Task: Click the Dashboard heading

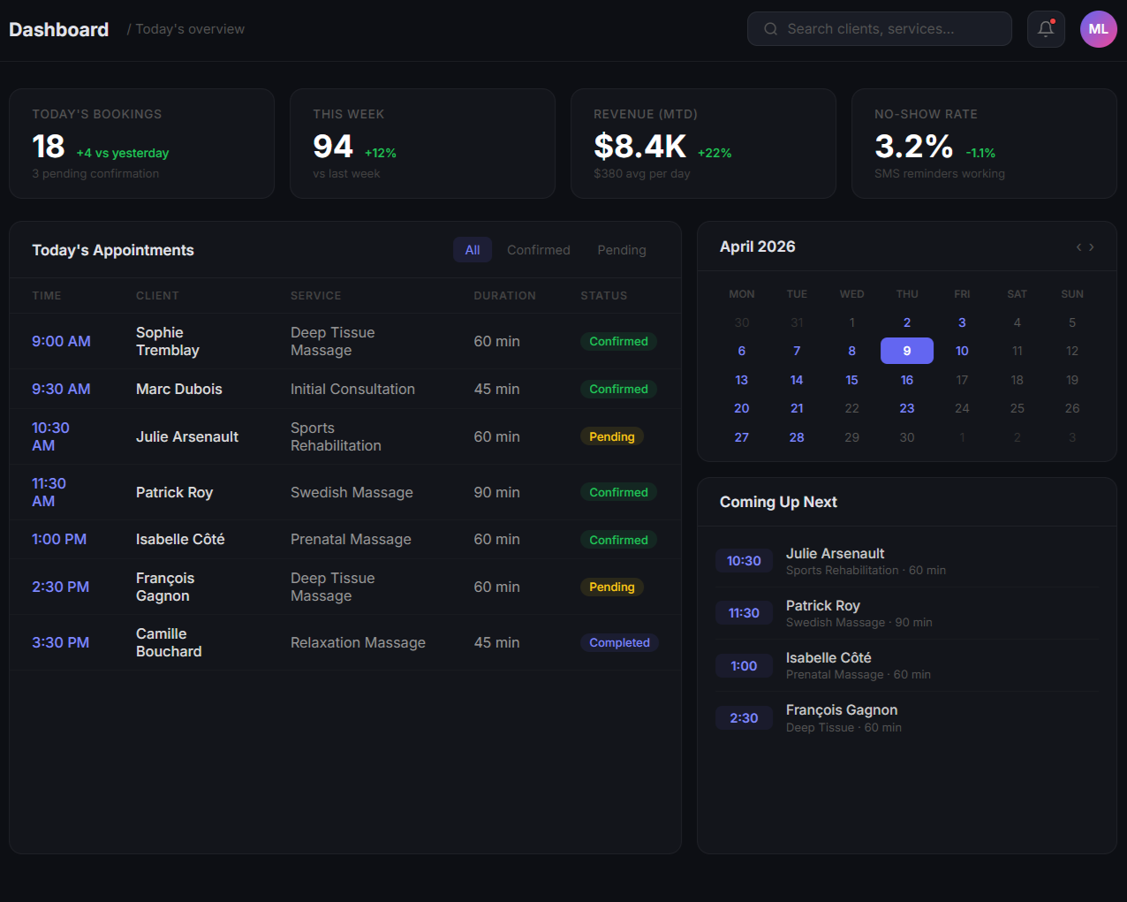Action: [x=58, y=29]
